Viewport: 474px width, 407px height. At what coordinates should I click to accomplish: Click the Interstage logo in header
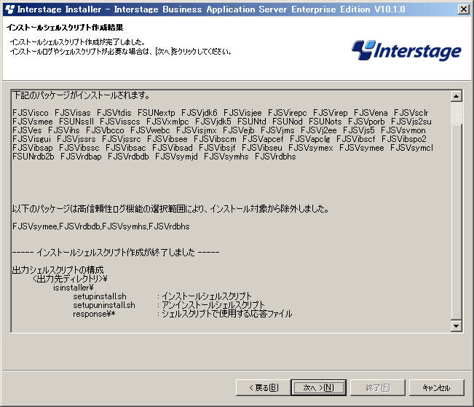406,50
